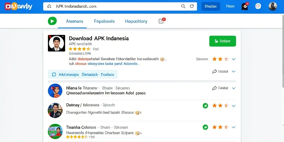Open the Deanay row avatar
This screenshot has height=142, width=284.
55,110
